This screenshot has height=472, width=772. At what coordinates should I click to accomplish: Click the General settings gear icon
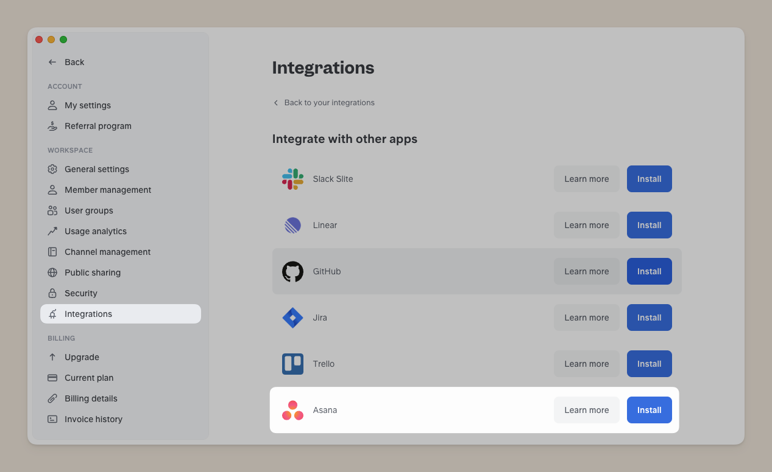point(52,169)
